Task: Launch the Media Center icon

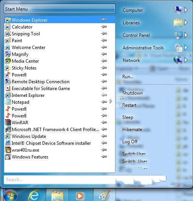Action: tap(8, 61)
